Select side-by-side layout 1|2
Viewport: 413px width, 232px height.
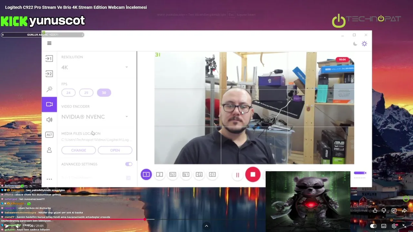199,174
